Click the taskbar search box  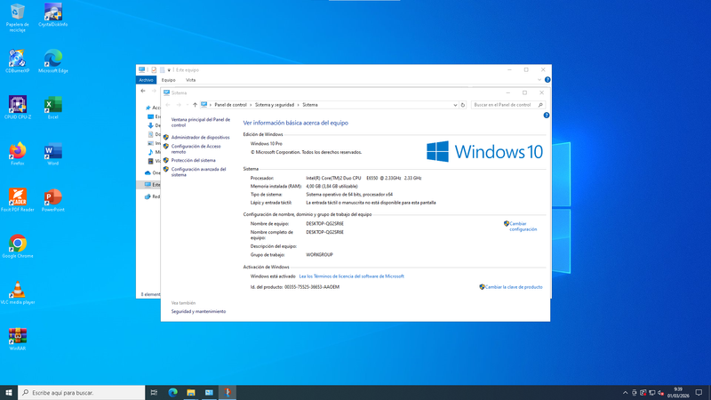click(x=82, y=393)
